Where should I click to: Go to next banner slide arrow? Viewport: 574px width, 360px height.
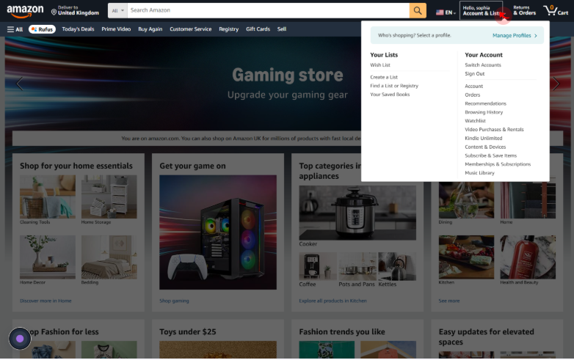coord(556,84)
